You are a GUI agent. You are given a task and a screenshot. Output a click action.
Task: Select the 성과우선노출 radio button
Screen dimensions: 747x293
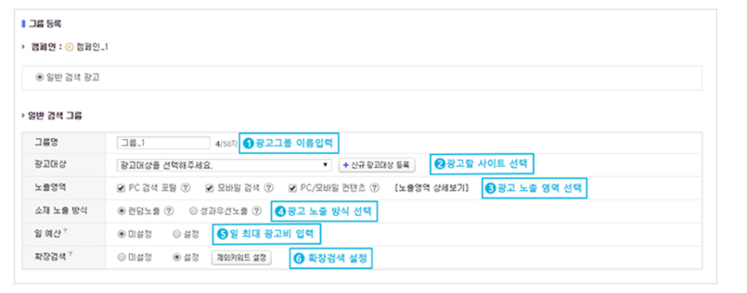click(x=193, y=210)
